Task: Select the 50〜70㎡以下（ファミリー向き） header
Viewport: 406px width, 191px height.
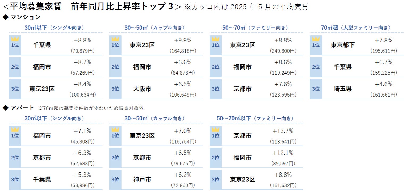Action: (255, 118)
